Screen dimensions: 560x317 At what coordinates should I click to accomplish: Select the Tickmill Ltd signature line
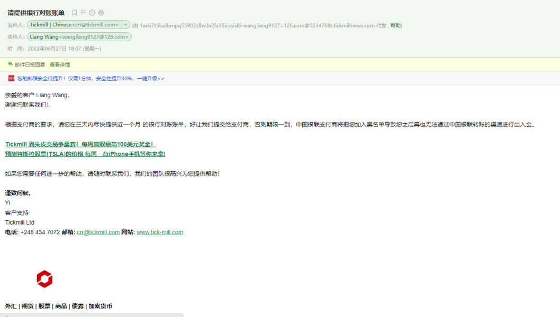[x=20, y=222]
